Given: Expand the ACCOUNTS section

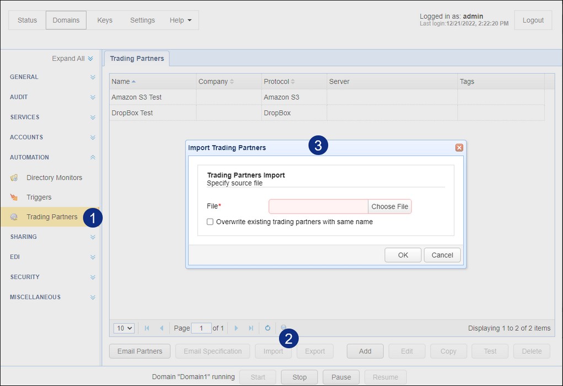Looking at the screenshot, I should coord(93,137).
